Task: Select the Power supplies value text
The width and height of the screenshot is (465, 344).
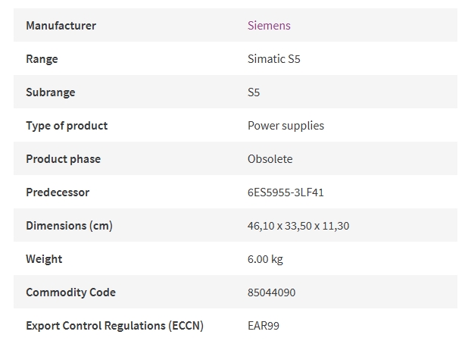Action: [x=286, y=126]
